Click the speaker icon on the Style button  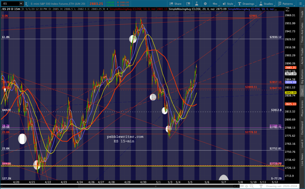pyautogui.click(x=224, y=4)
